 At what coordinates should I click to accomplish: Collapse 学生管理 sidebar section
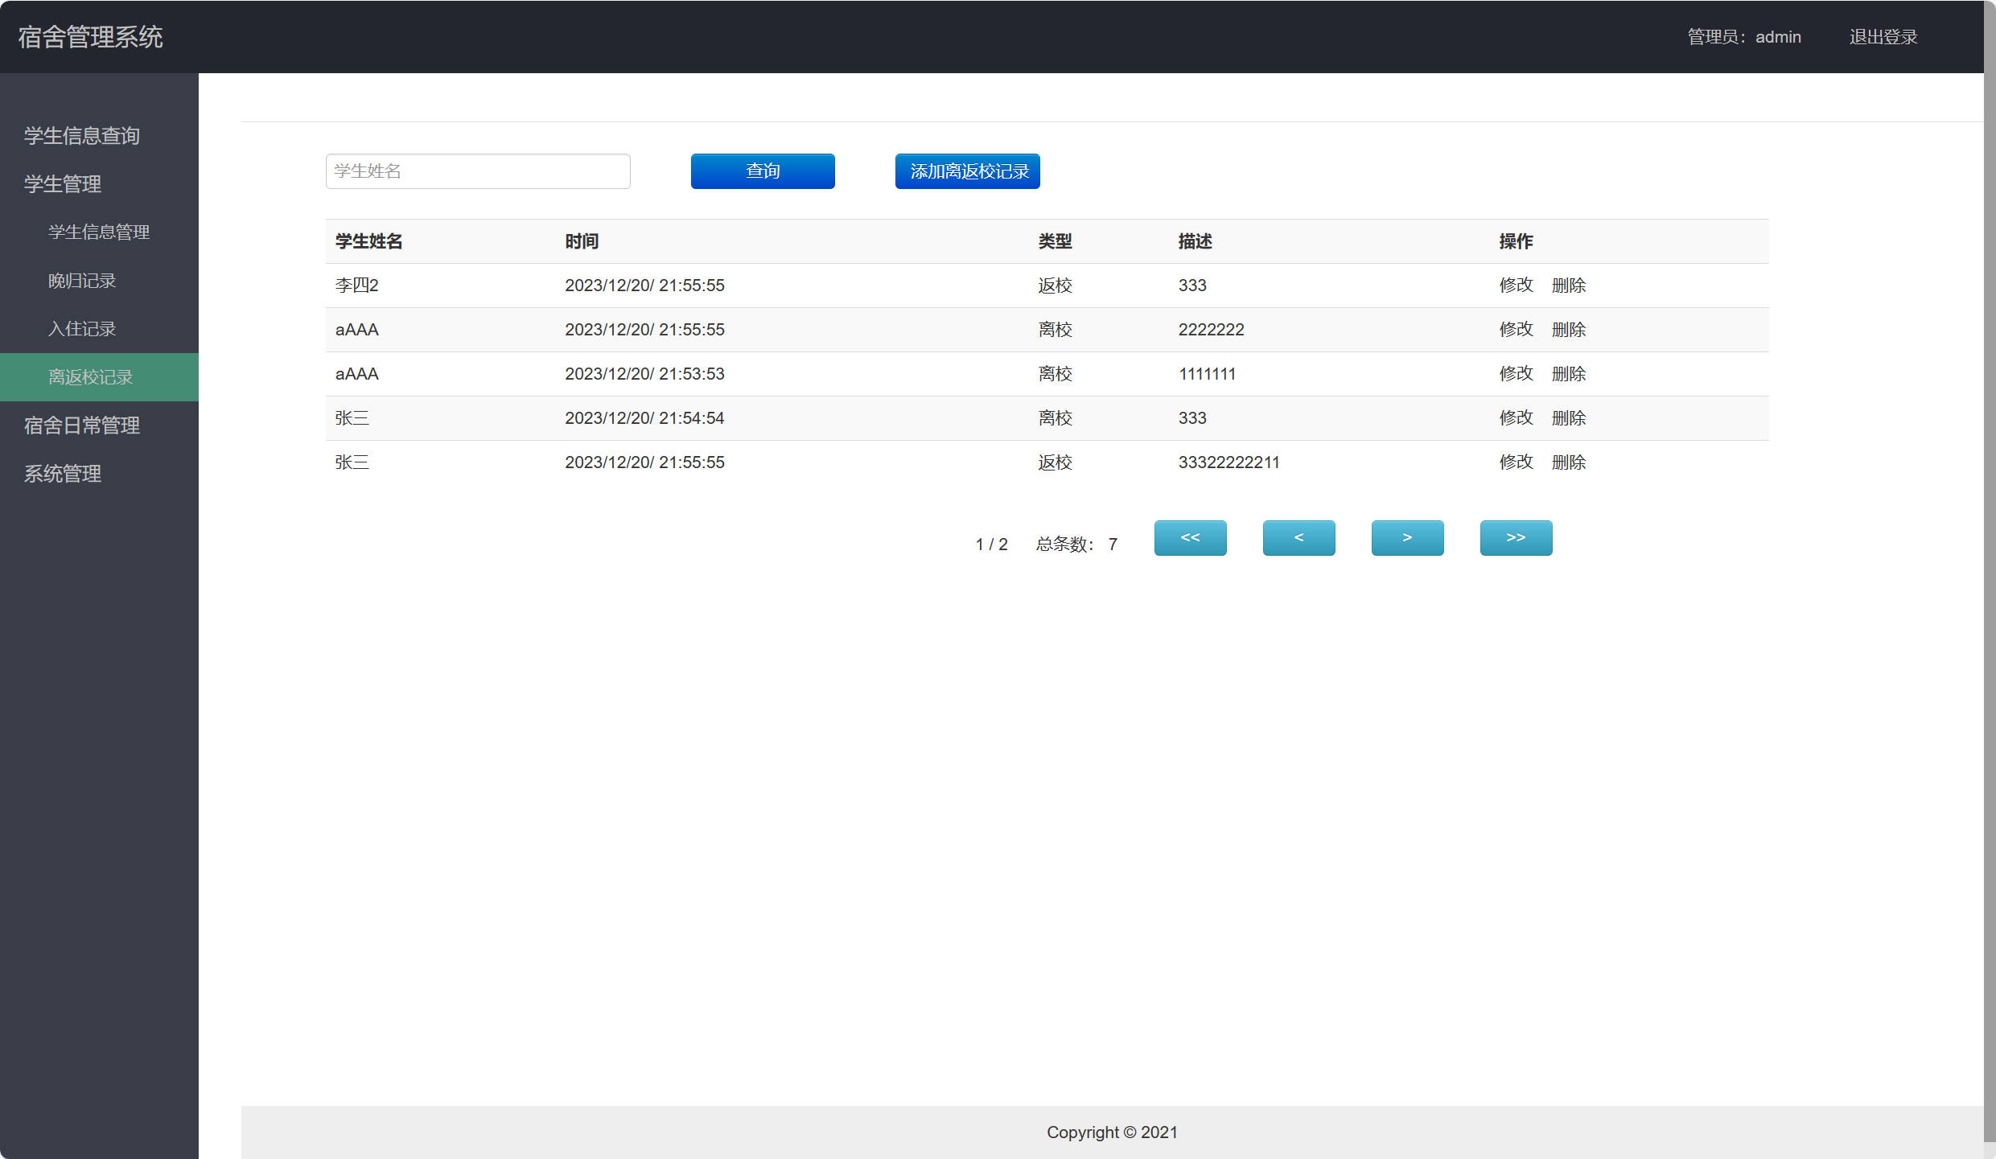63,184
